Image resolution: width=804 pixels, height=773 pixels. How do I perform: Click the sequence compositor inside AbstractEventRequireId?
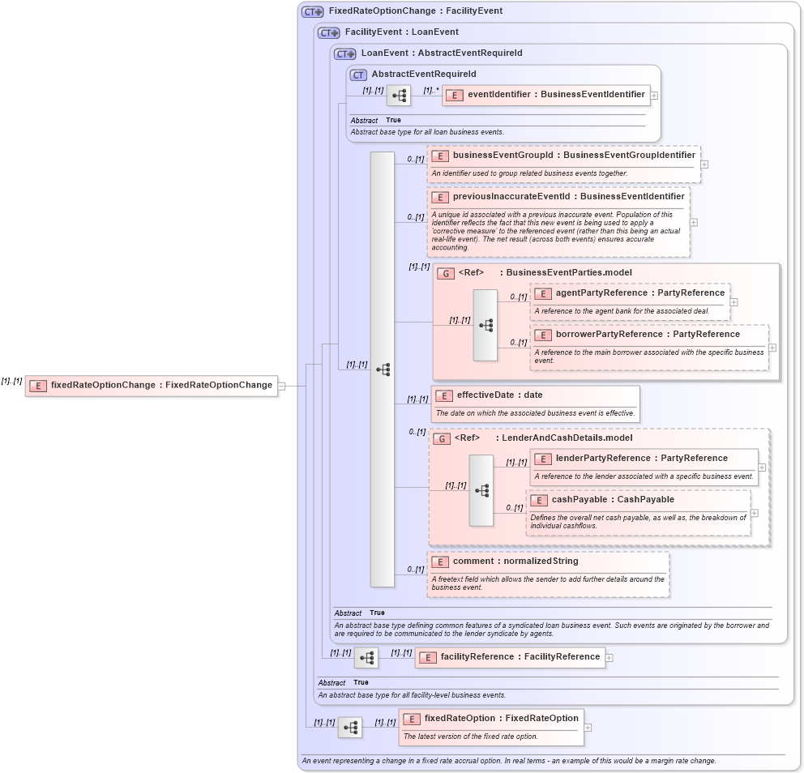[397, 95]
